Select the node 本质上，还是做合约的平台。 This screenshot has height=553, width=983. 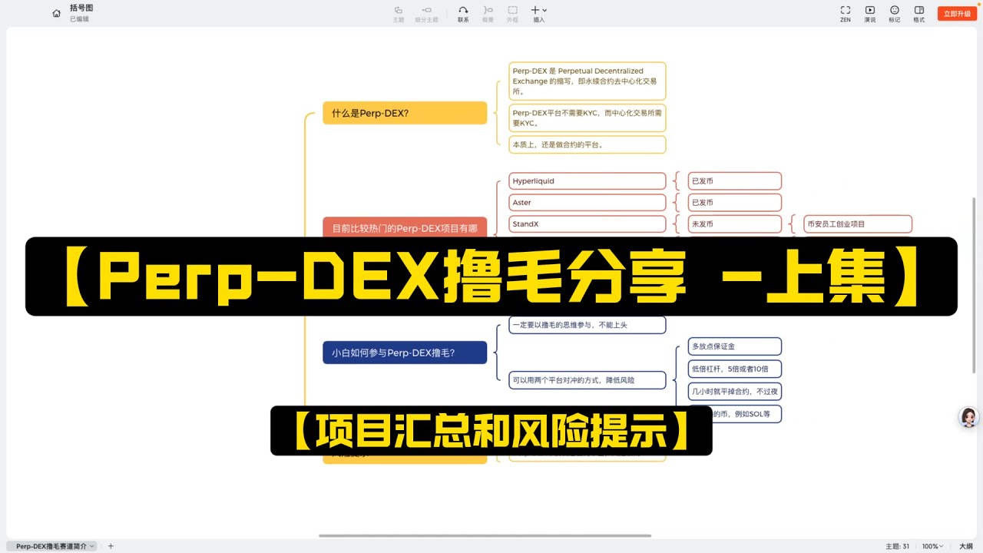[587, 144]
